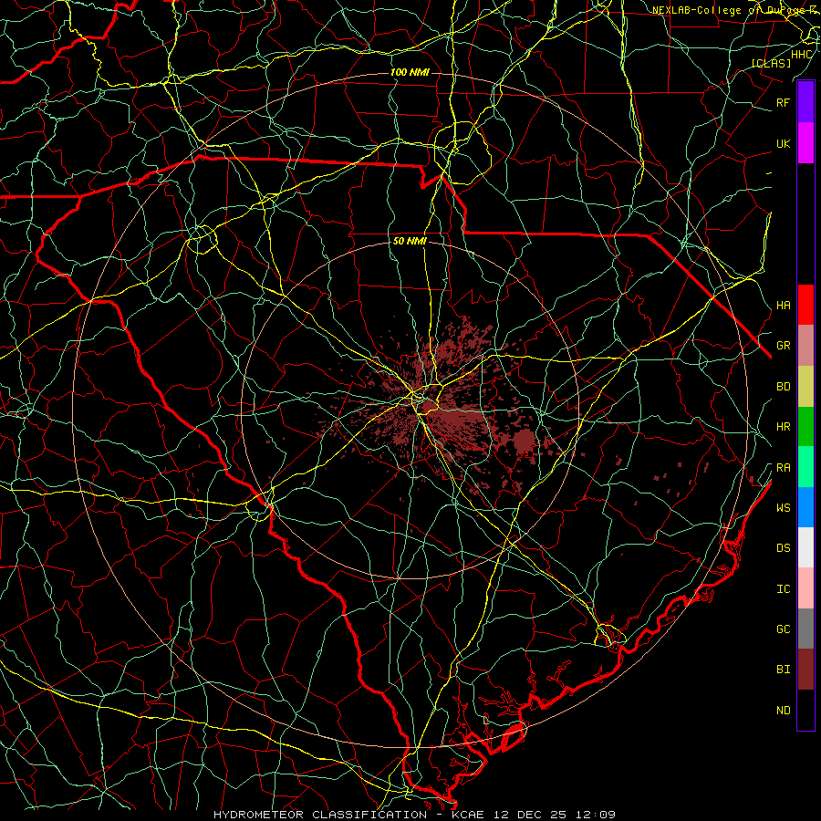Click the RA legend label

click(783, 468)
